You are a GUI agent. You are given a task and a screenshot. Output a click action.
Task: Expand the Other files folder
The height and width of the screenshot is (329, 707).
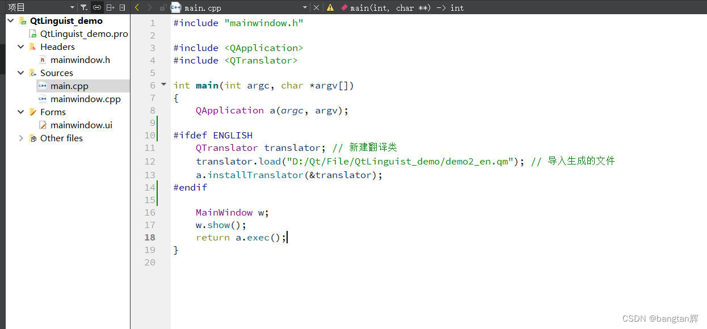21,138
